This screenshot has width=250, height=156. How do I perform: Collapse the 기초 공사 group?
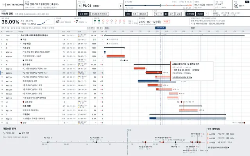(x=21, y=48)
